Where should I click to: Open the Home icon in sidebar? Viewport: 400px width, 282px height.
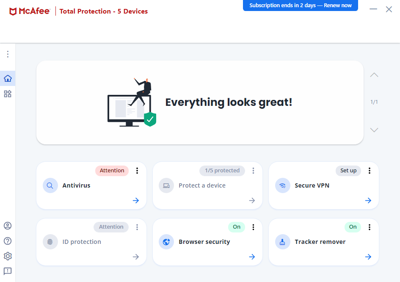pyautogui.click(x=8, y=78)
